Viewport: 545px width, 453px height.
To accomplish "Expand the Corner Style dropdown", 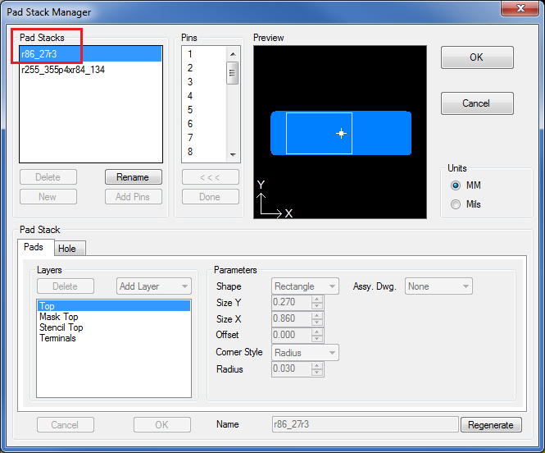I will pos(305,353).
